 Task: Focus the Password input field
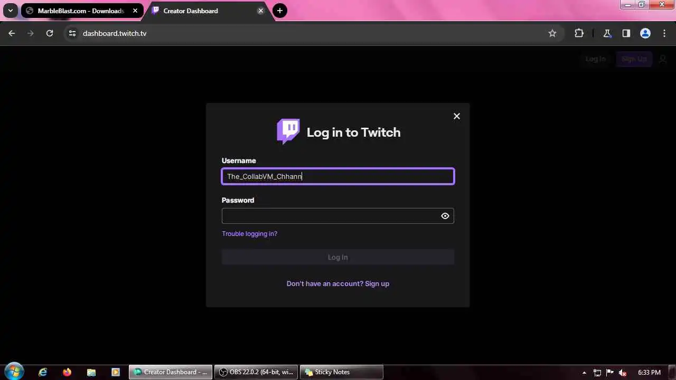[338, 216]
